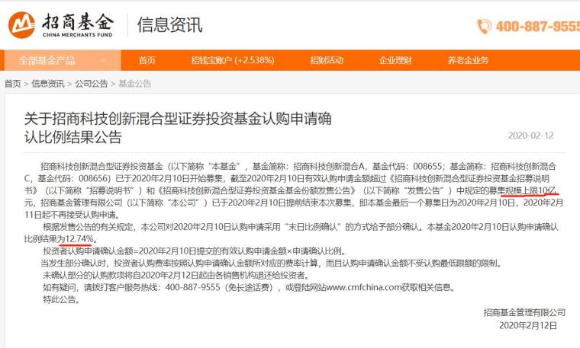Click the underlined ratio 12.74%

pos(79,239)
